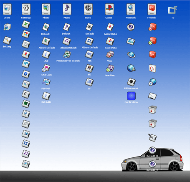Open the red headset chat icon
This screenshot has height=182, width=190.
click(152, 68)
